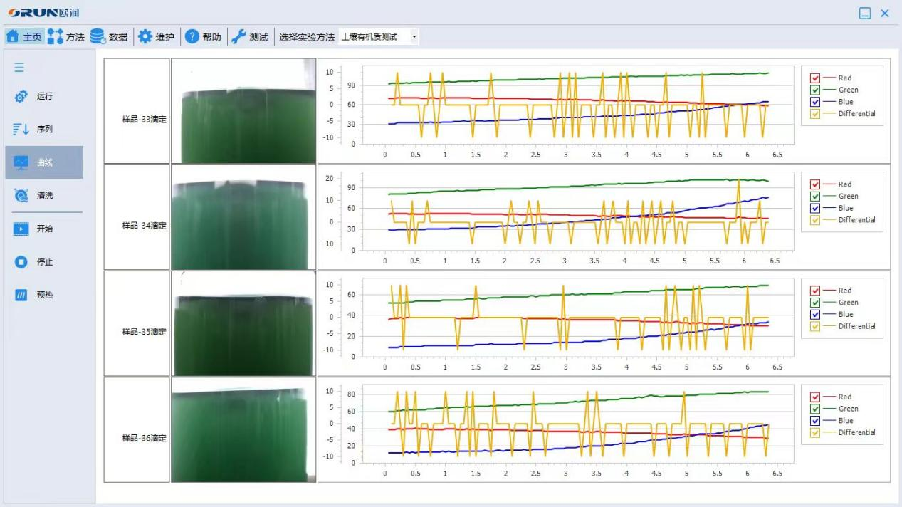This screenshot has height=507, width=902.
Task: Click the 样品-34滴定 label cell
Action: 137,217
